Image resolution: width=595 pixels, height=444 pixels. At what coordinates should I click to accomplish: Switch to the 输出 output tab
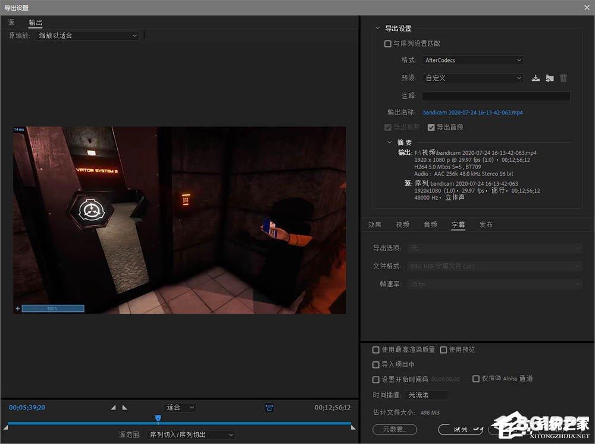point(36,23)
